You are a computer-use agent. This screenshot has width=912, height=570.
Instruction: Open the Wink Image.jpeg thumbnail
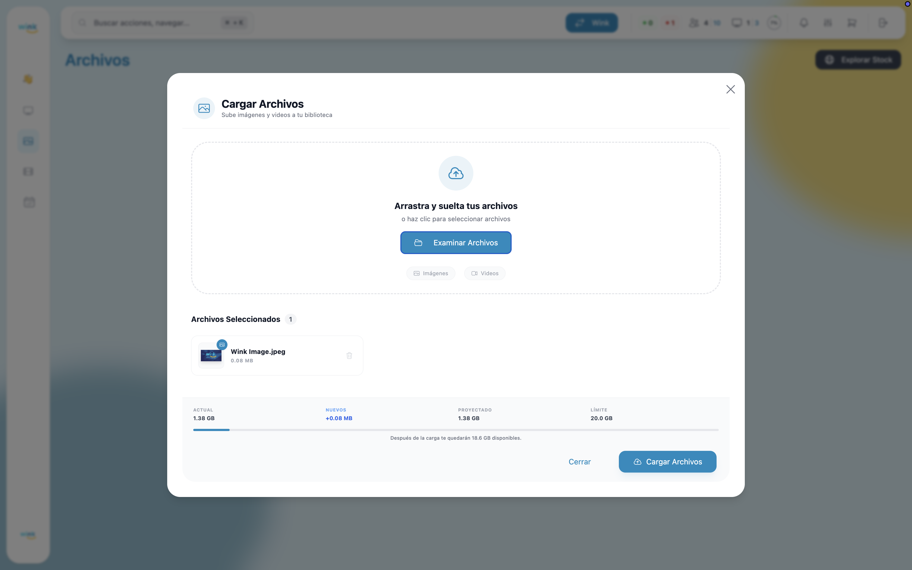pyautogui.click(x=211, y=356)
